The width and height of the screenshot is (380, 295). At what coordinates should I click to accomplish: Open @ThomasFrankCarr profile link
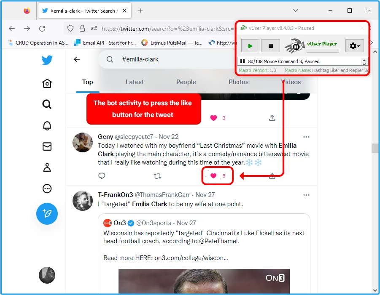coord(162,195)
